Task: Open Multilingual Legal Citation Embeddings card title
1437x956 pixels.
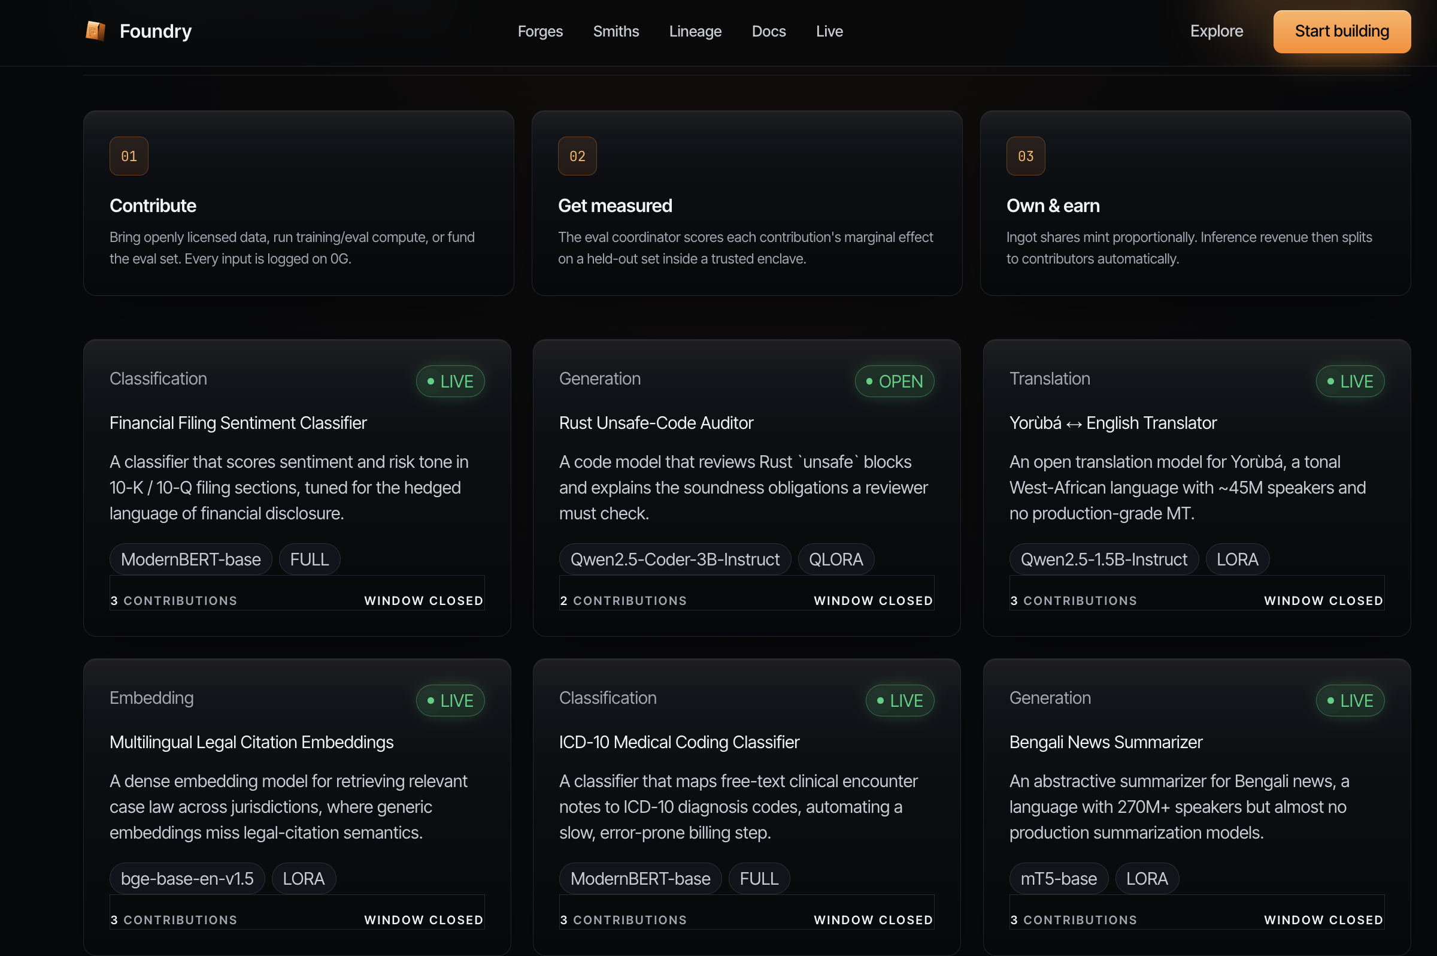Action: [x=251, y=742]
